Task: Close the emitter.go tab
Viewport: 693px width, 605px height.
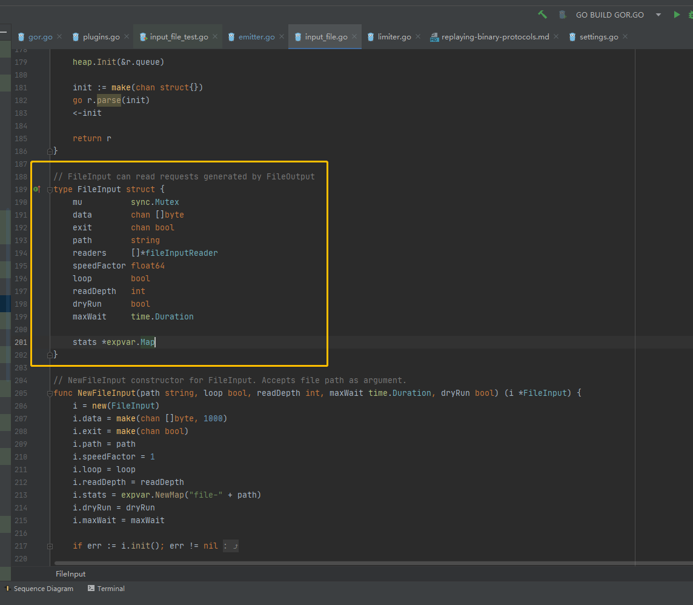Action: pyautogui.click(x=282, y=36)
